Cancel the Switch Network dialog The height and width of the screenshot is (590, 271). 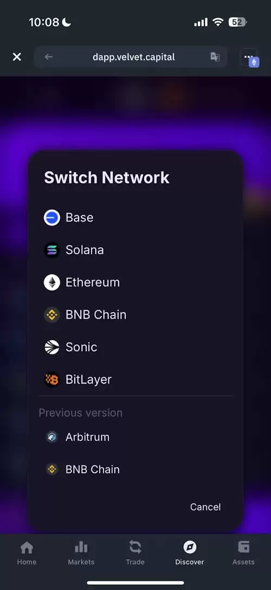205,507
